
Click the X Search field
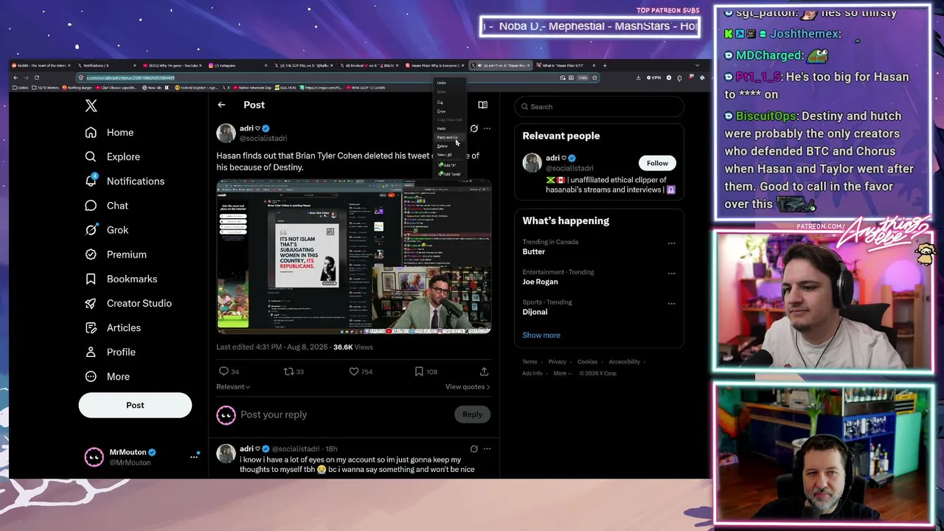(599, 107)
